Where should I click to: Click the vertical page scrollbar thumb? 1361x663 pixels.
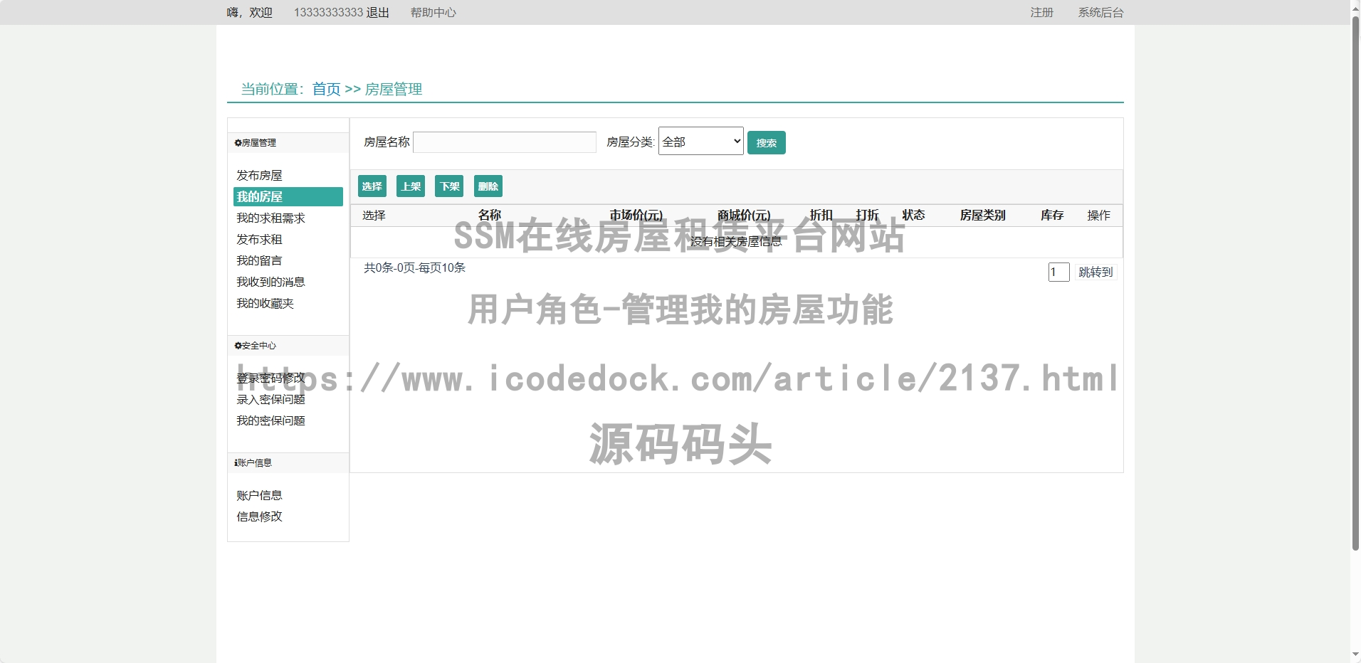pyautogui.click(x=1355, y=283)
